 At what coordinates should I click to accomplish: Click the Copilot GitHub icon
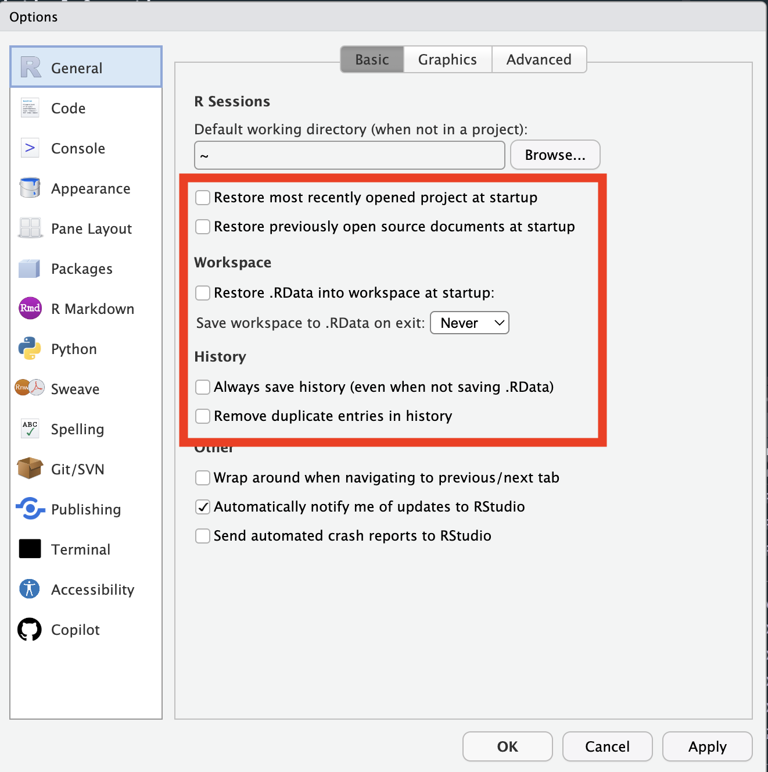[30, 629]
